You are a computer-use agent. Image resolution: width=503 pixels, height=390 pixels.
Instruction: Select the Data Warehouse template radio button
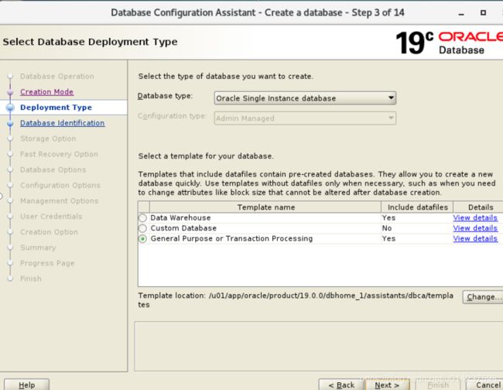(142, 218)
